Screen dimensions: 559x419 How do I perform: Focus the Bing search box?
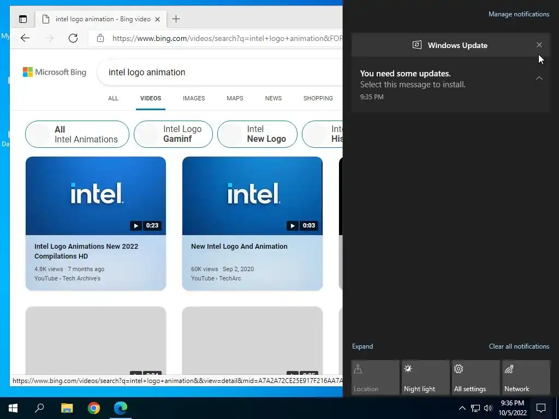[221, 73]
